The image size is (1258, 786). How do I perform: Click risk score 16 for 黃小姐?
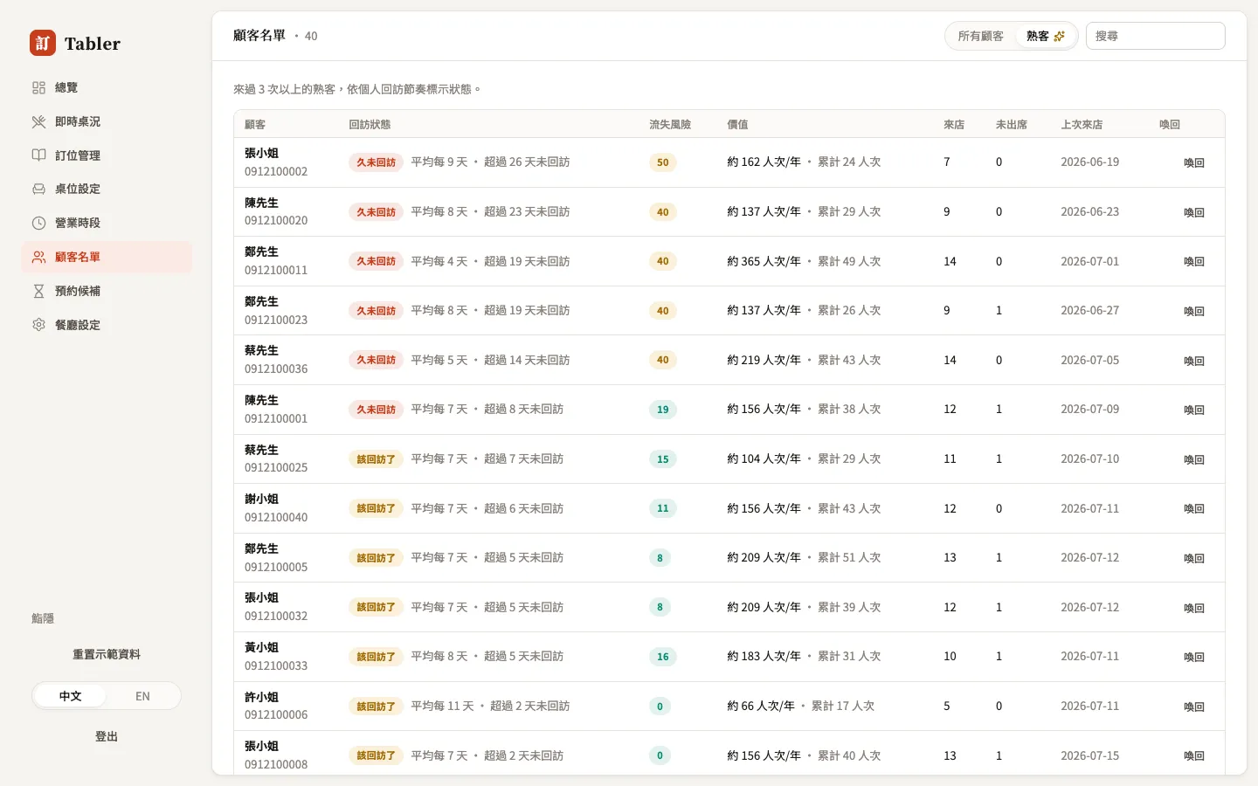(663, 657)
